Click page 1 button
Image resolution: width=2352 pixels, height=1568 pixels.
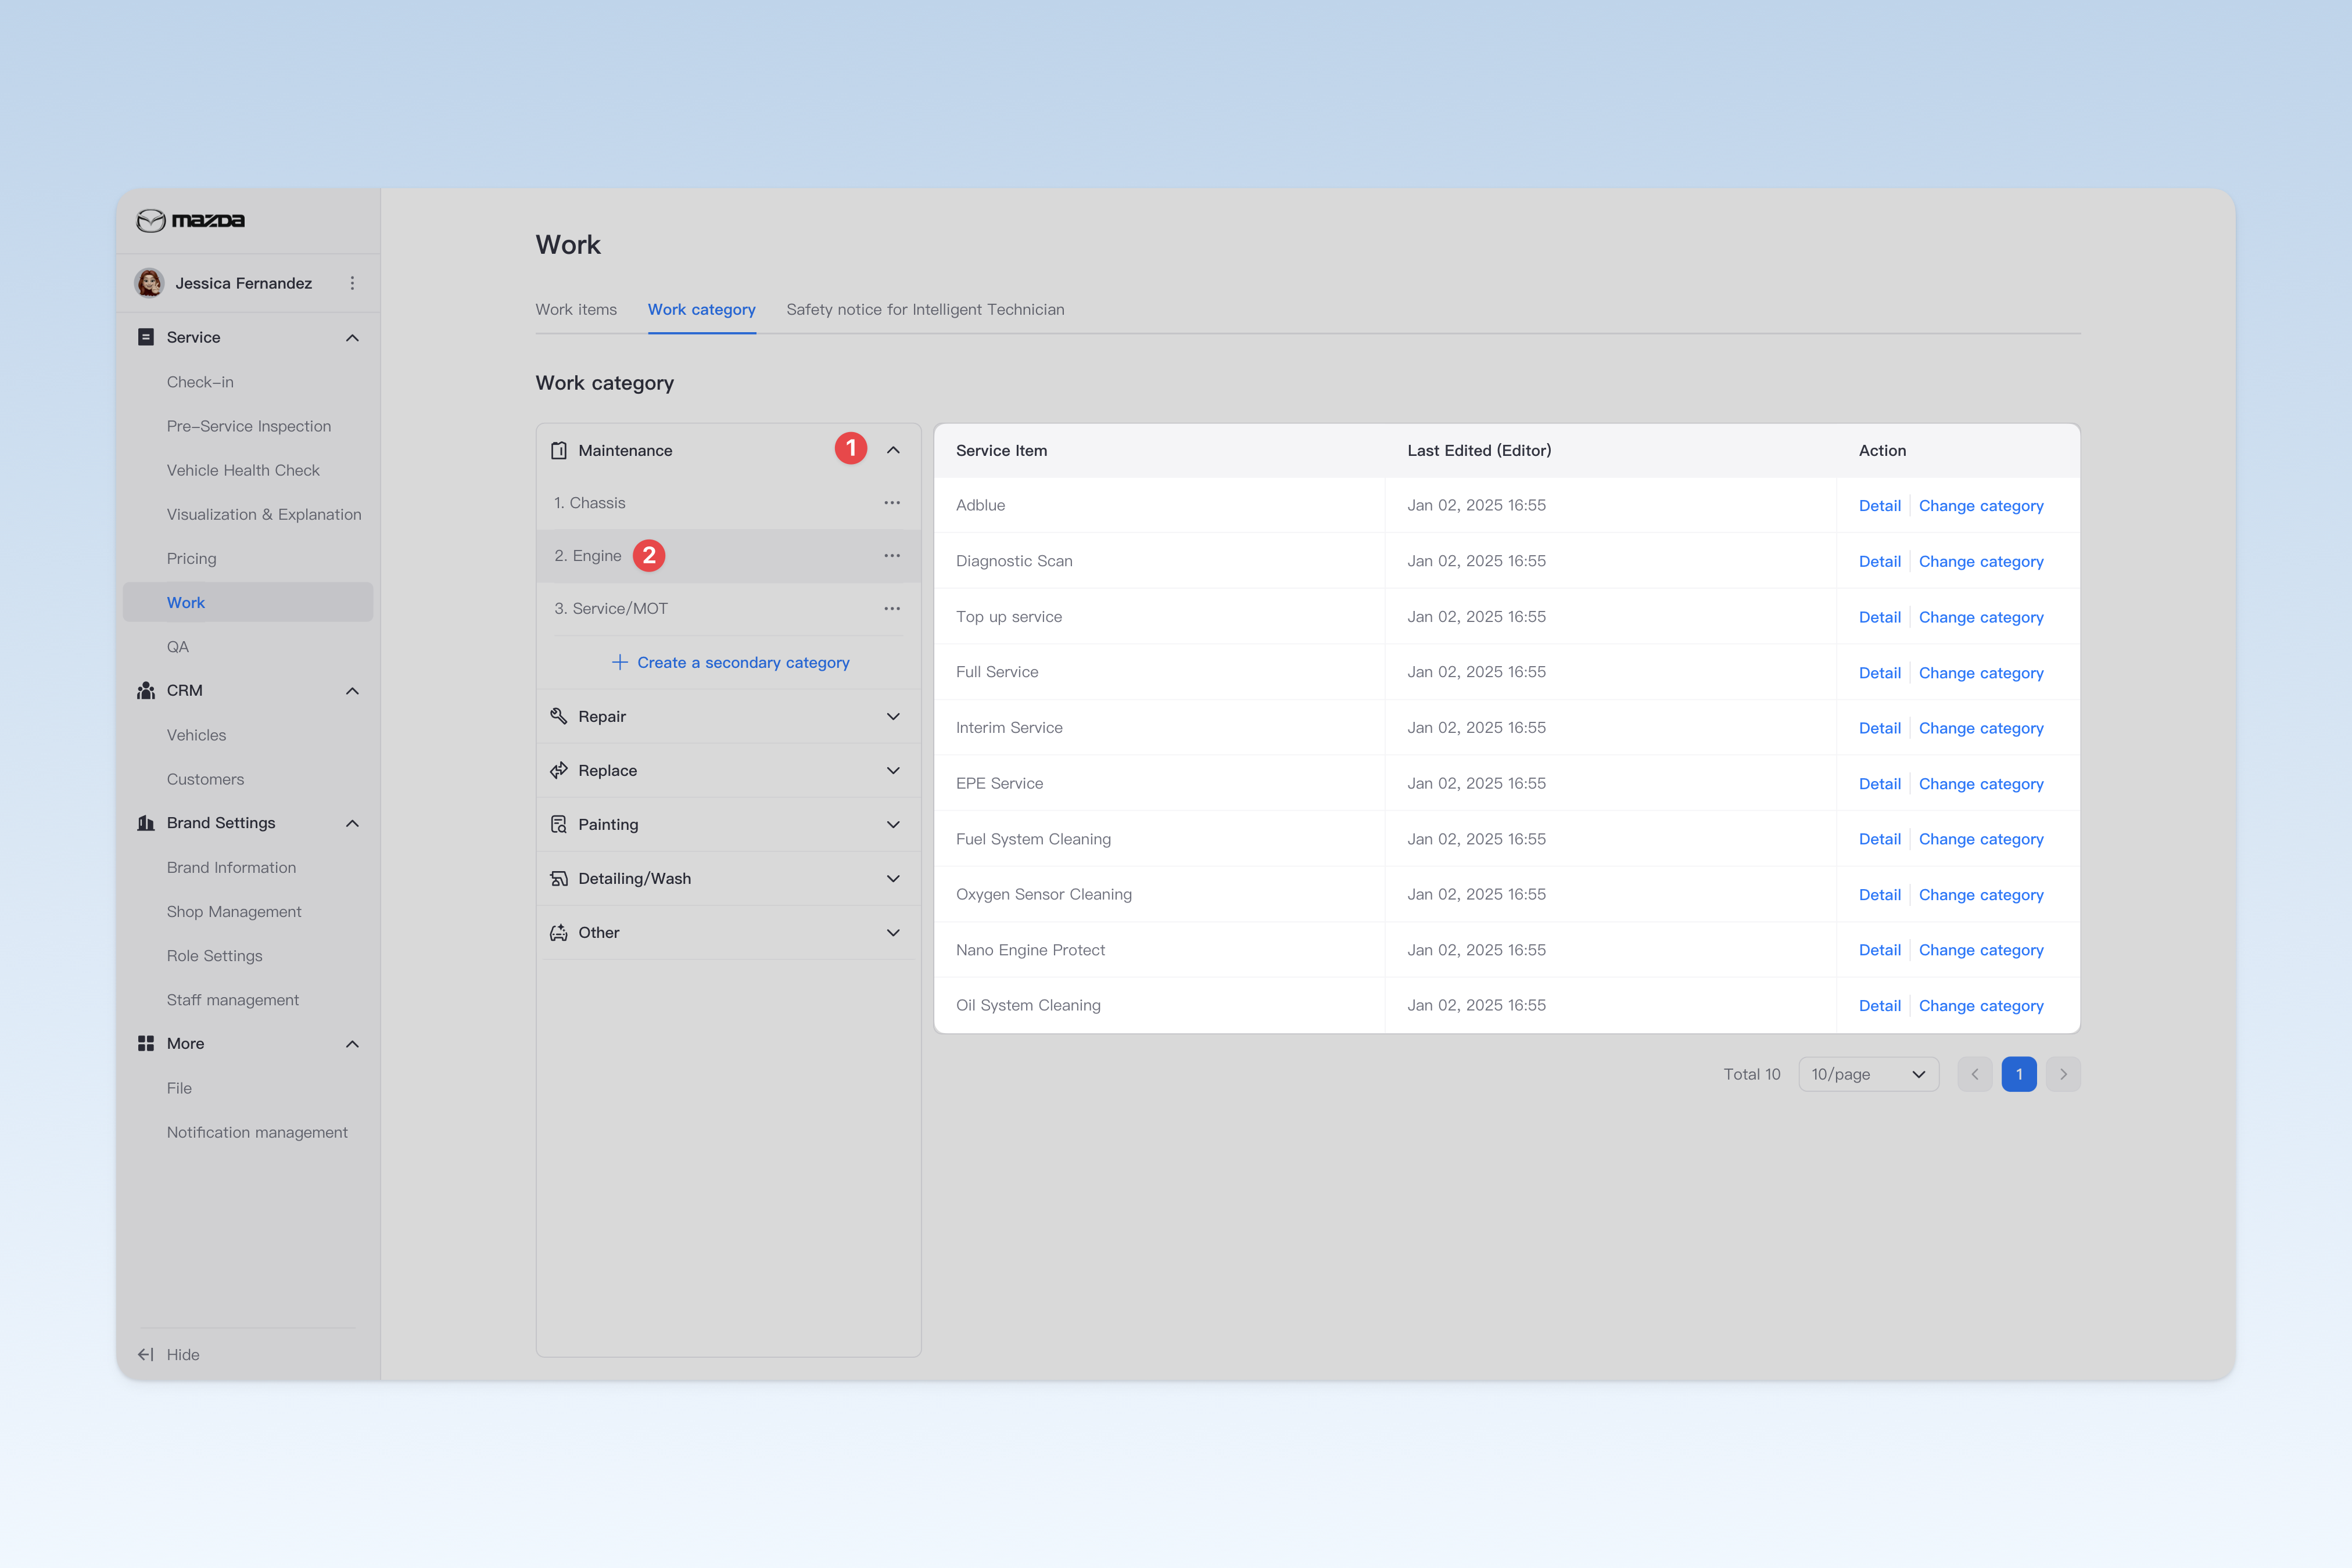click(2019, 1074)
